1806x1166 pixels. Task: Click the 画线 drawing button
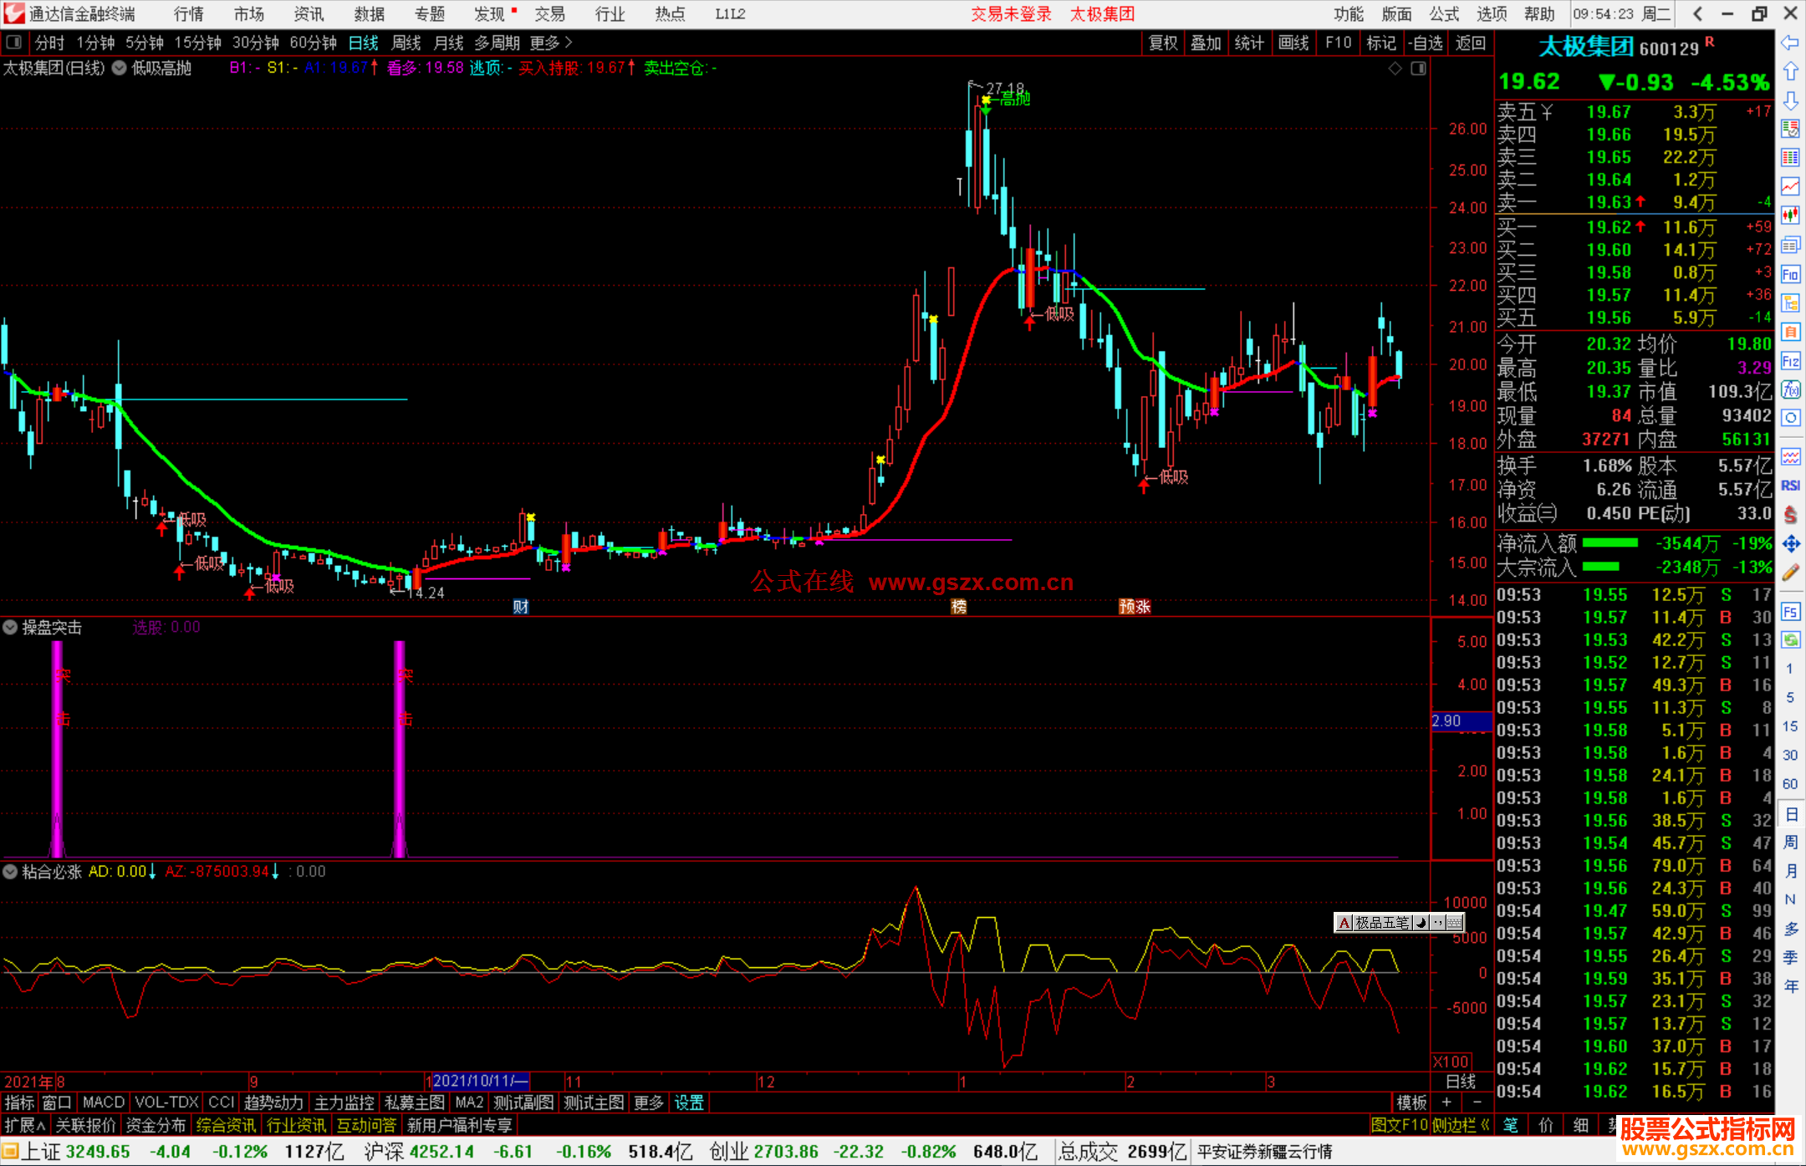tap(1293, 43)
